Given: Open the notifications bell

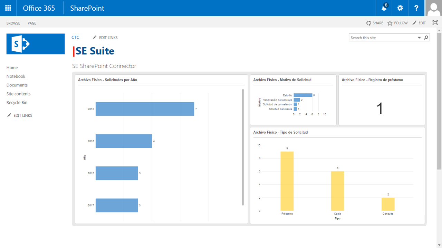Looking at the screenshot, I should tap(384, 8).
